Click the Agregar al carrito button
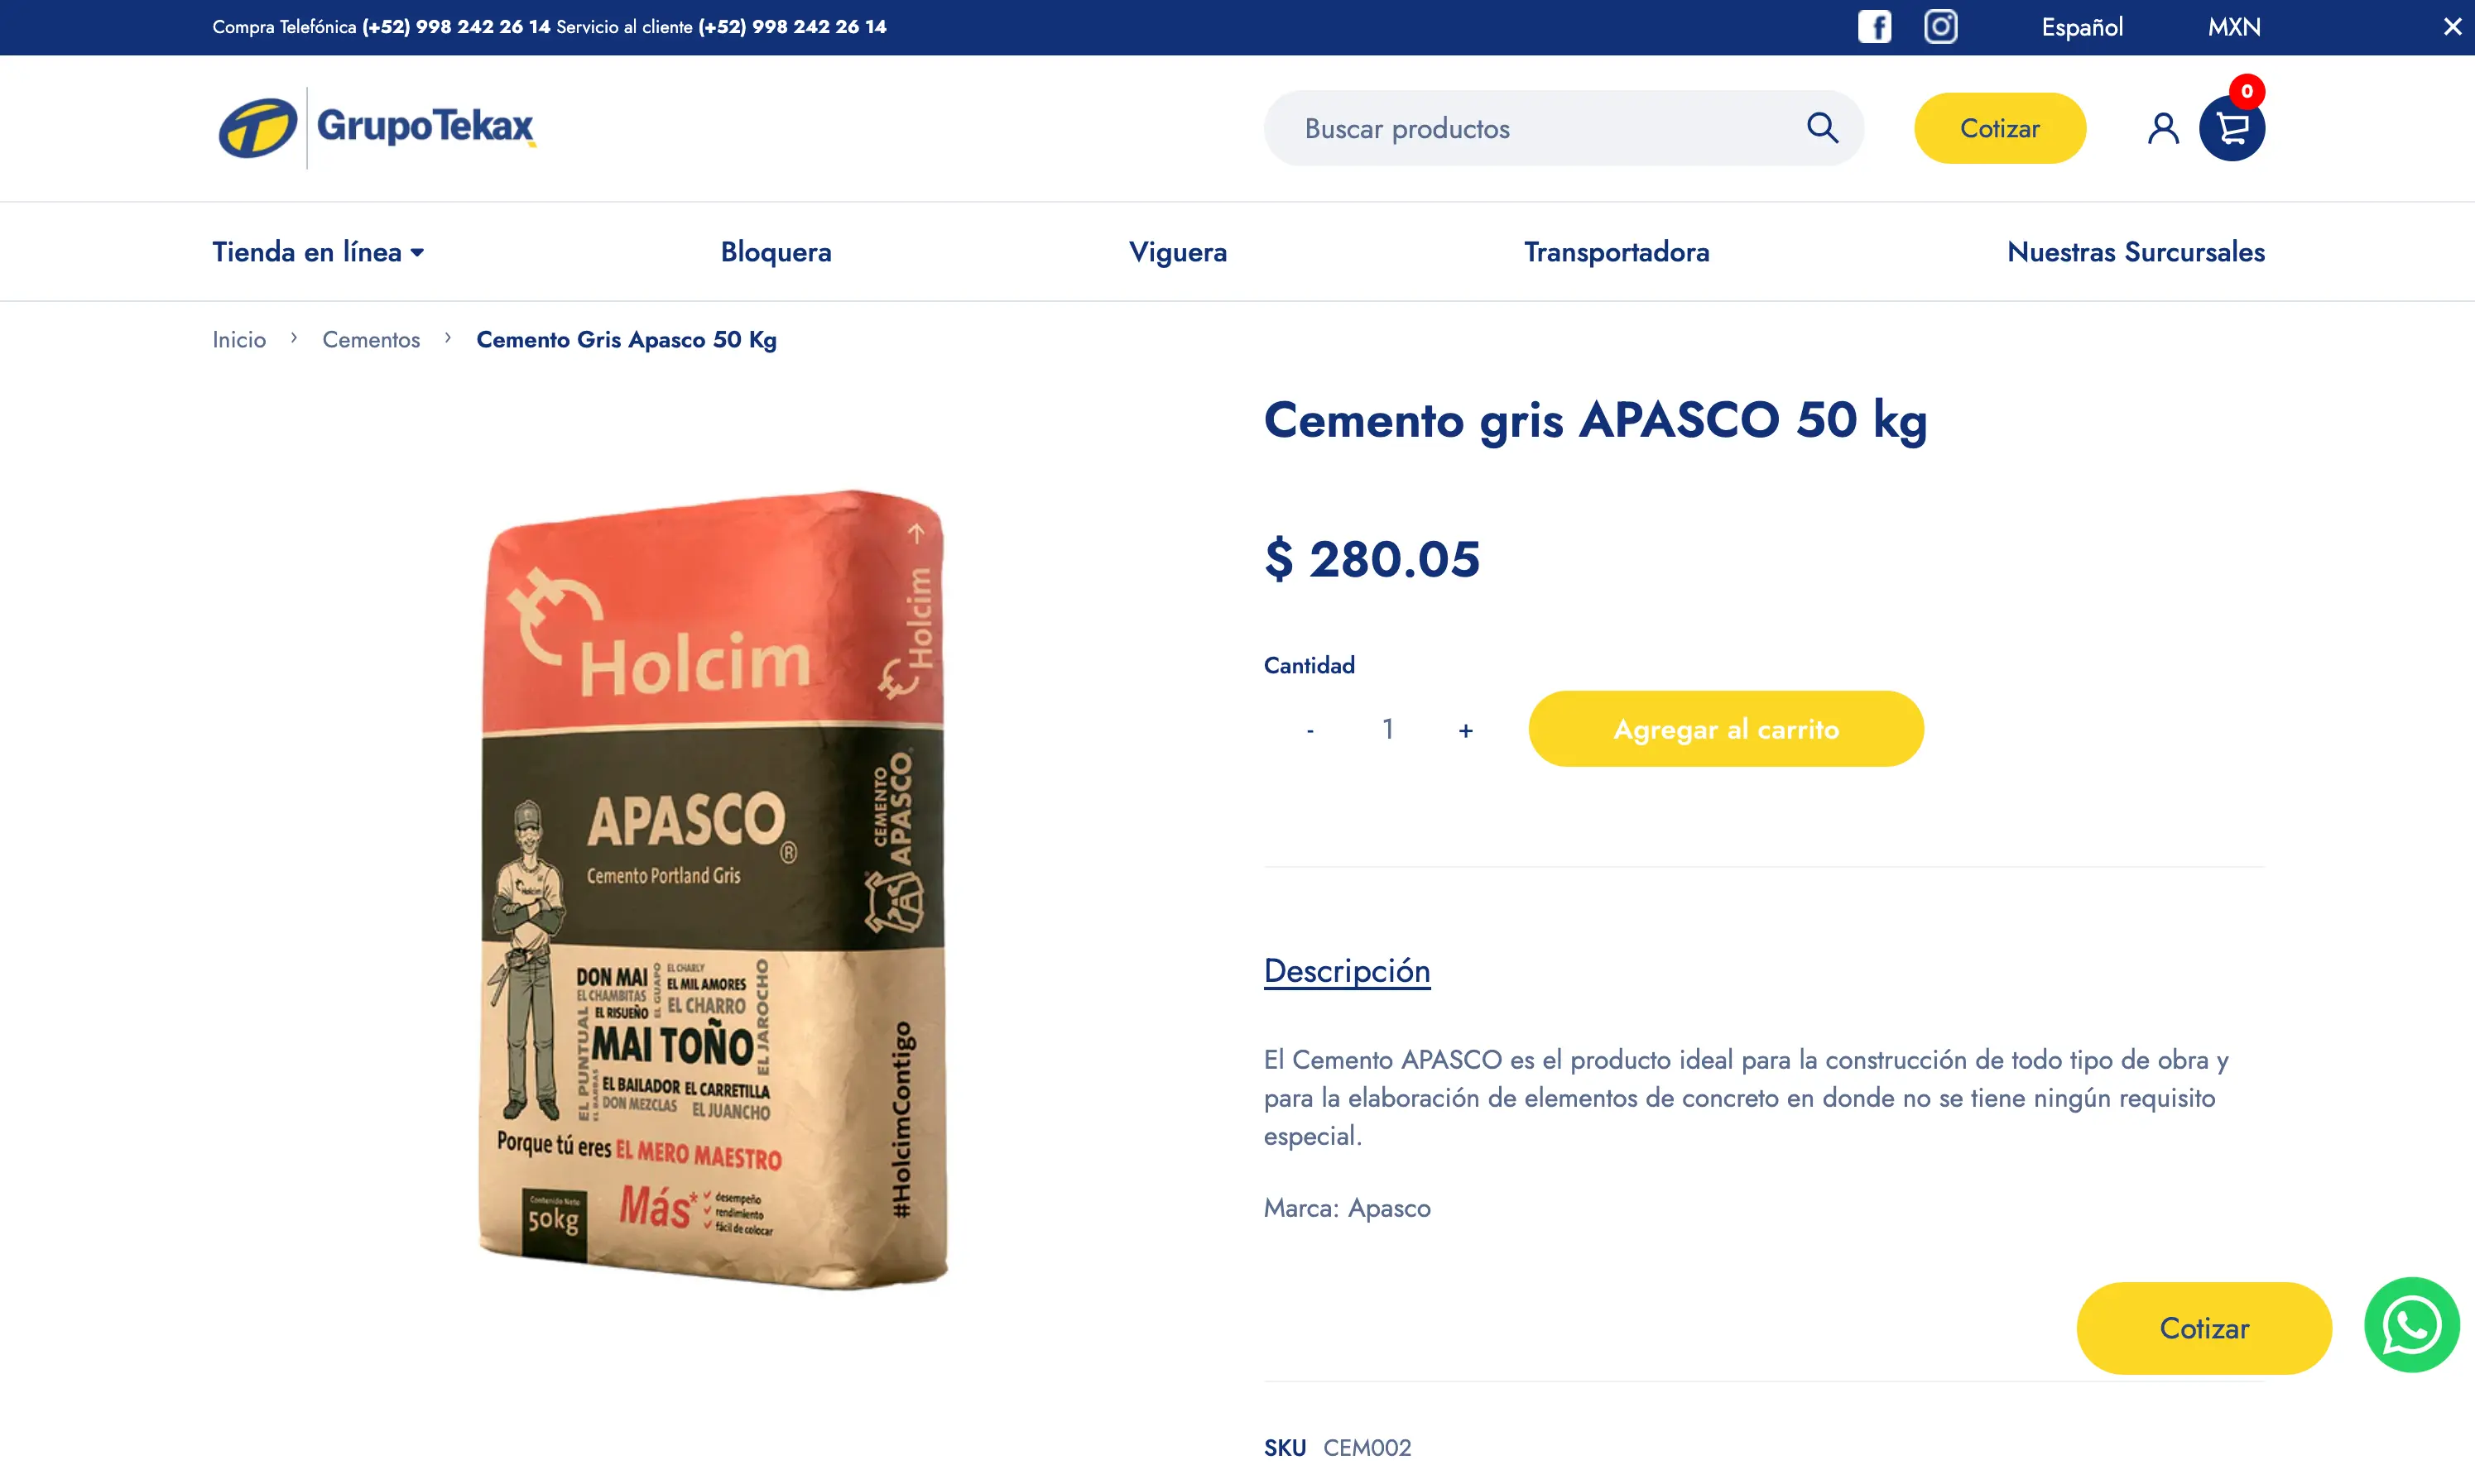The image size is (2475, 1484). click(1725, 729)
